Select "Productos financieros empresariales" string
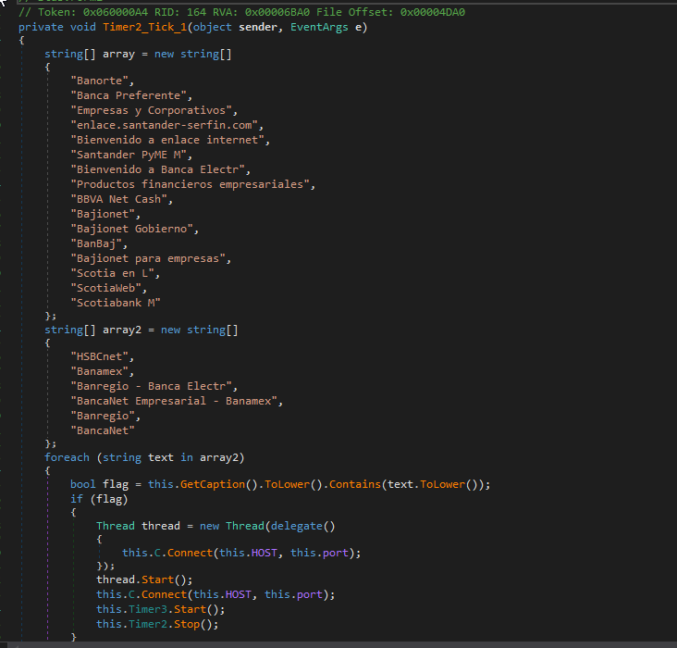The height and width of the screenshot is (648, 677). pyautogui.click(x=190, y=184)
